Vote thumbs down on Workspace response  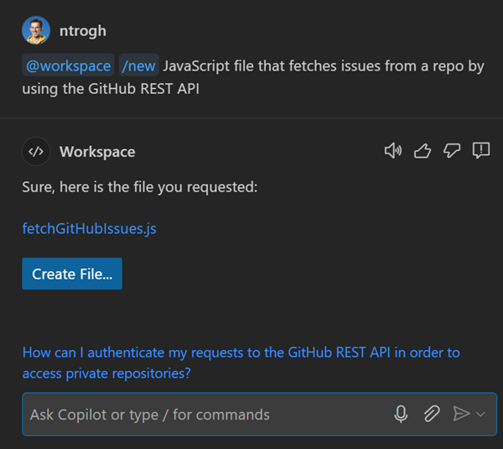click(x=452, y=151)
